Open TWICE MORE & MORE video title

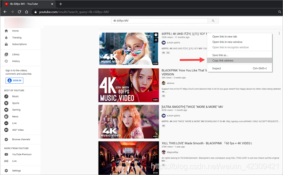192,107
